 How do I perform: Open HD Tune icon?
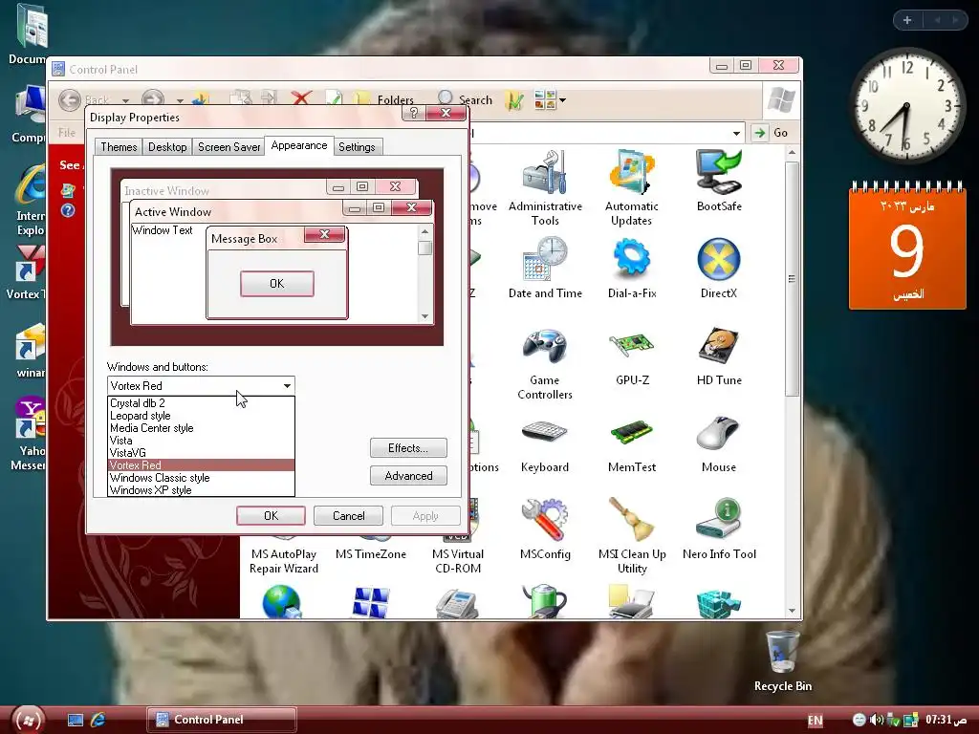pos(719,357)
